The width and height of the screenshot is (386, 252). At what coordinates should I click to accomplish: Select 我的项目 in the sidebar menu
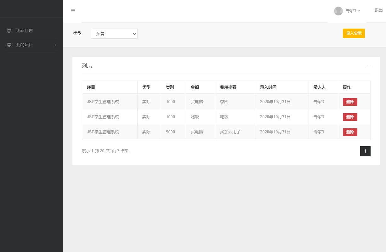click(x=24, y=45)
